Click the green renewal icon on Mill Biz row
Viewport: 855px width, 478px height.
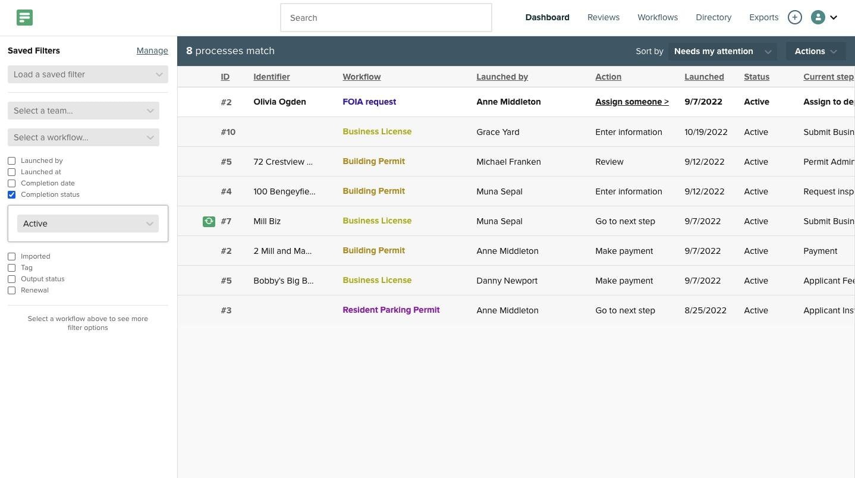click(x=209, y=221)
